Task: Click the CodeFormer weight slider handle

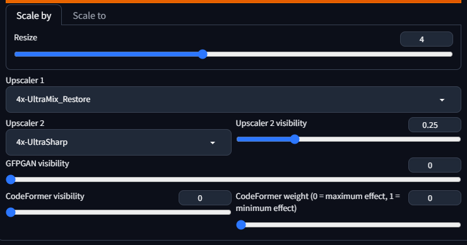Action: tap(241, 225)
